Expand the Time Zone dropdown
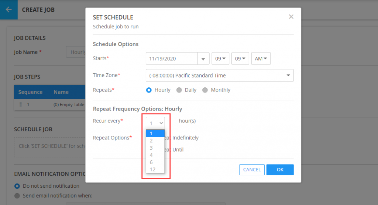378x205 pixels. point(220,75)
